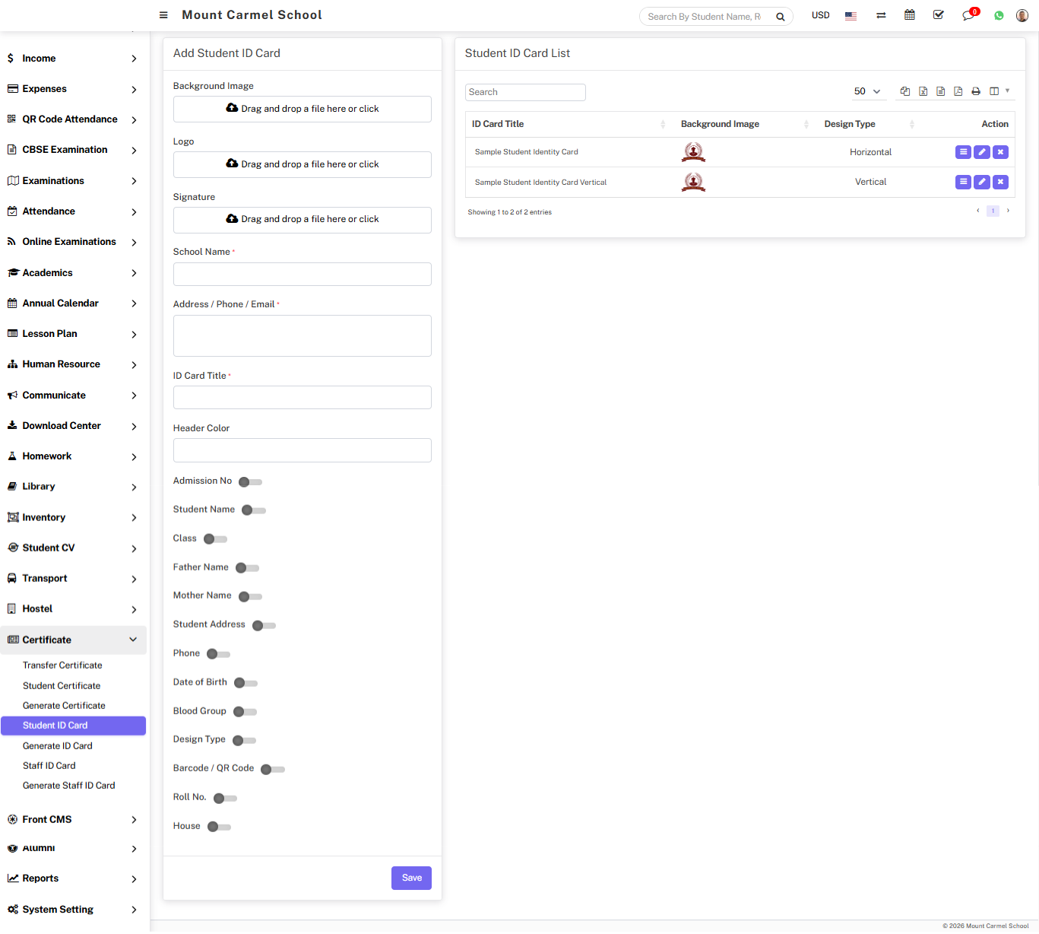Enable the Barcode / QR Code toggle
Viewport: 1039px width, 934px height.
[x=272, y=770]
